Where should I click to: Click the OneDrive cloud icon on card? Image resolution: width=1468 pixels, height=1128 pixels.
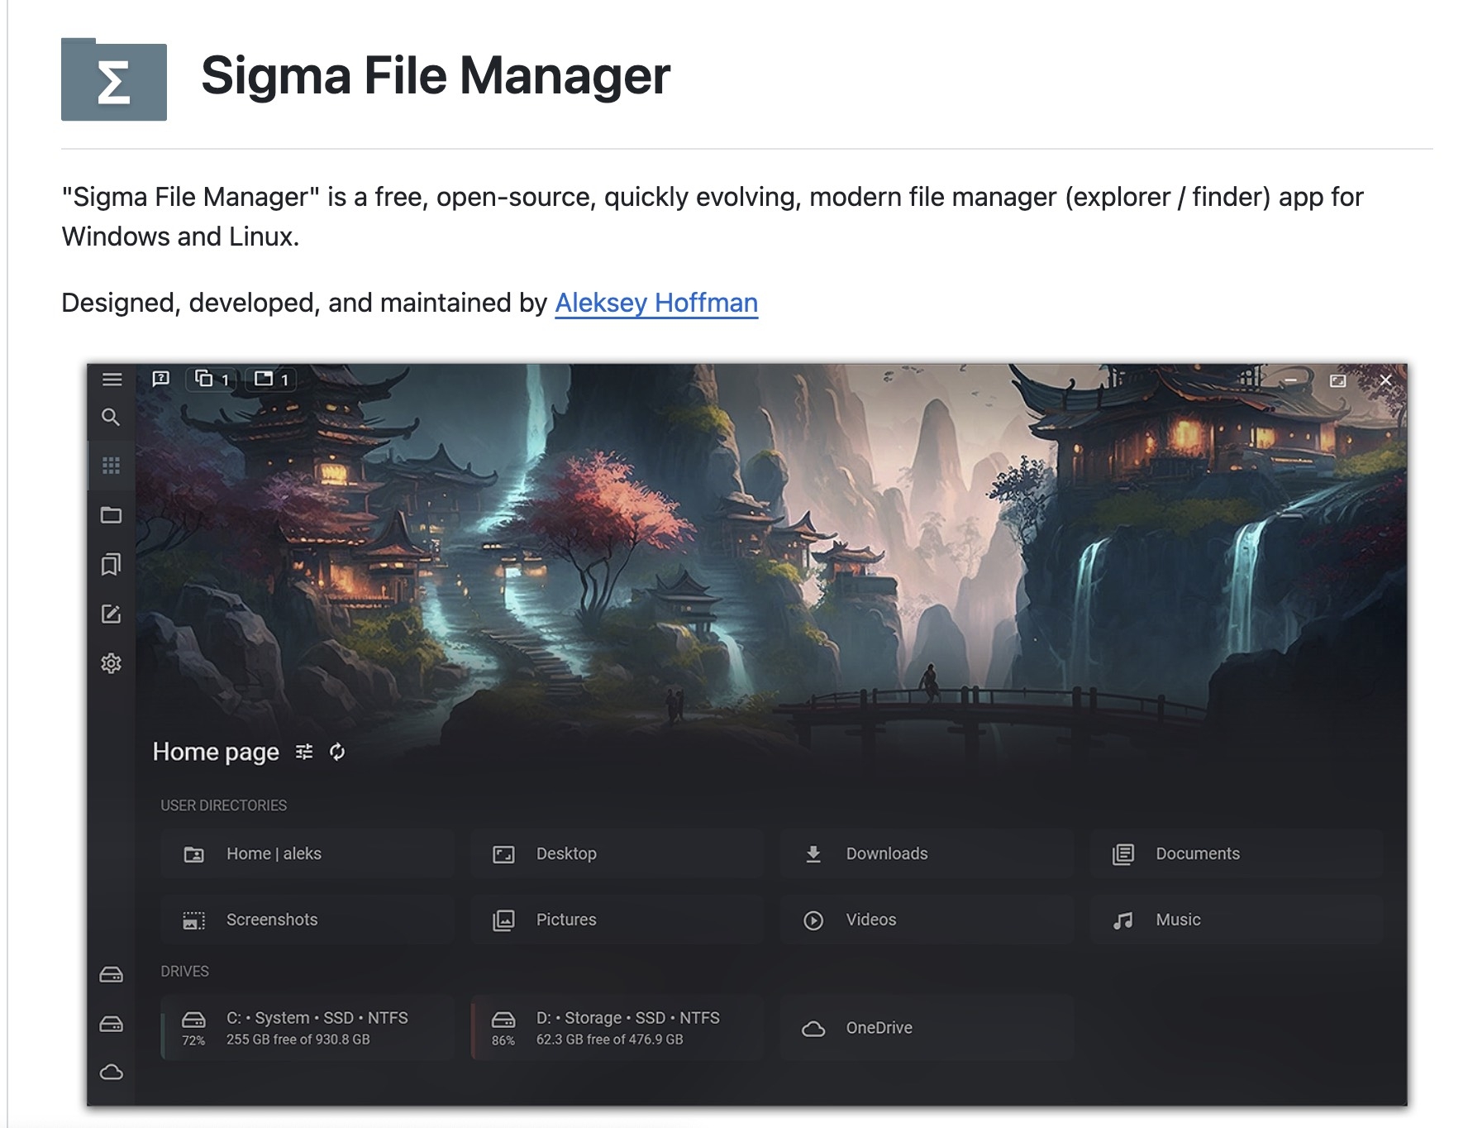point(813,1029)
